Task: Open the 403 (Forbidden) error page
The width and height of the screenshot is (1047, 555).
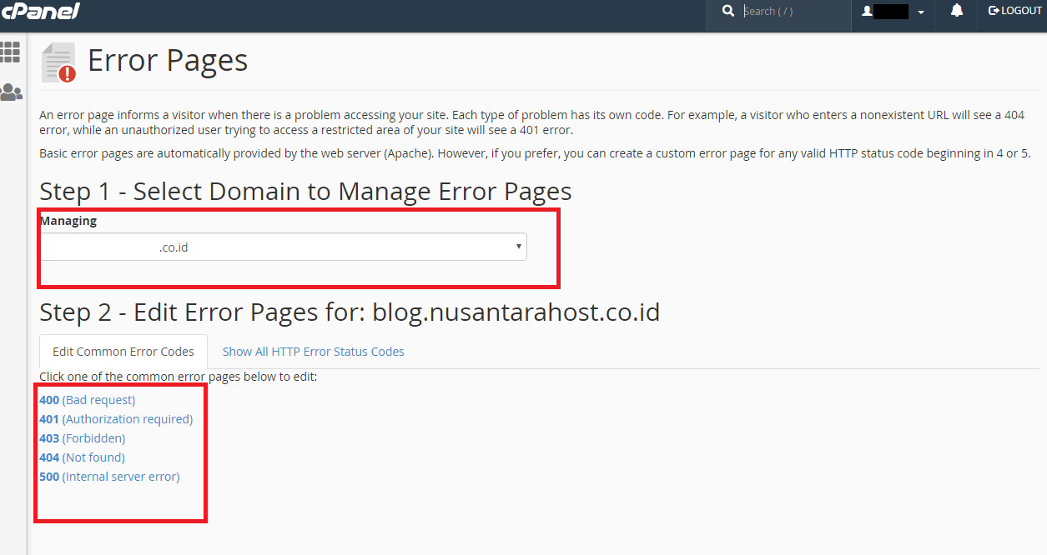Action: (x=82, y=438)
